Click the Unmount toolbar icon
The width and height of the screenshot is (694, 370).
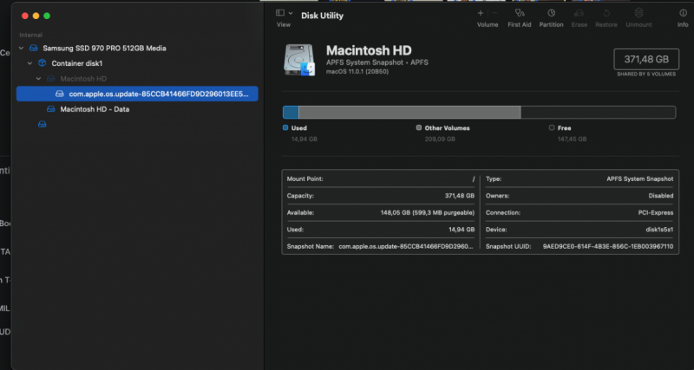(638, 13)
